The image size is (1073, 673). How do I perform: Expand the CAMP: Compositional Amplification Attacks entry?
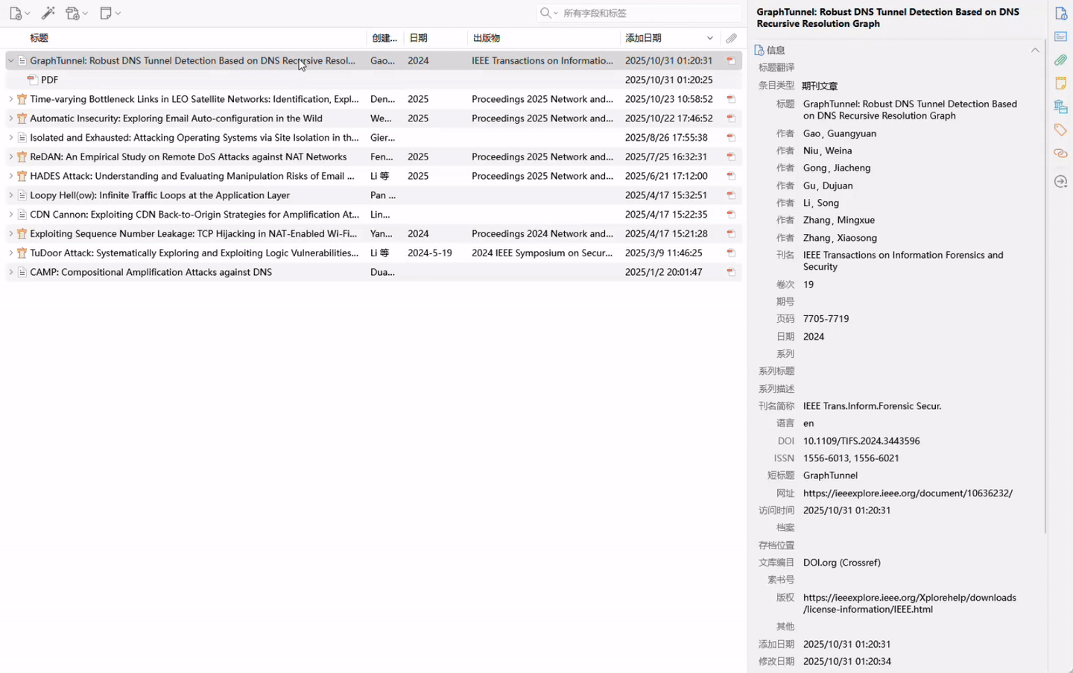point(10,271)
